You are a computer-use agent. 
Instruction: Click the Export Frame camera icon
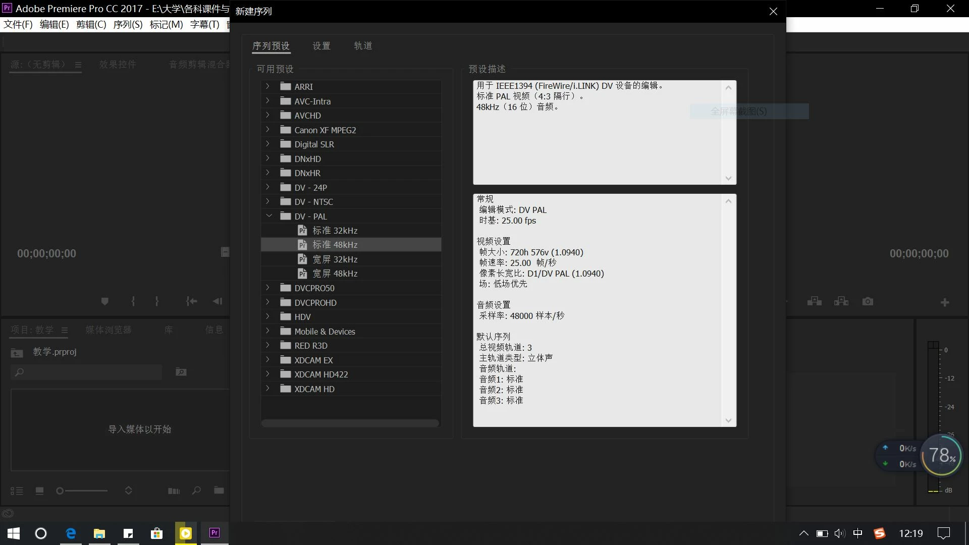coord(868,301)
